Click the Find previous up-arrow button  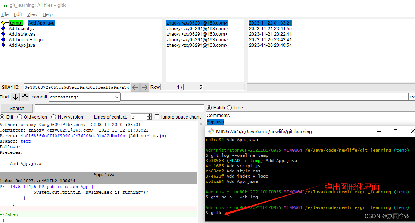click(x=25, y=97)
